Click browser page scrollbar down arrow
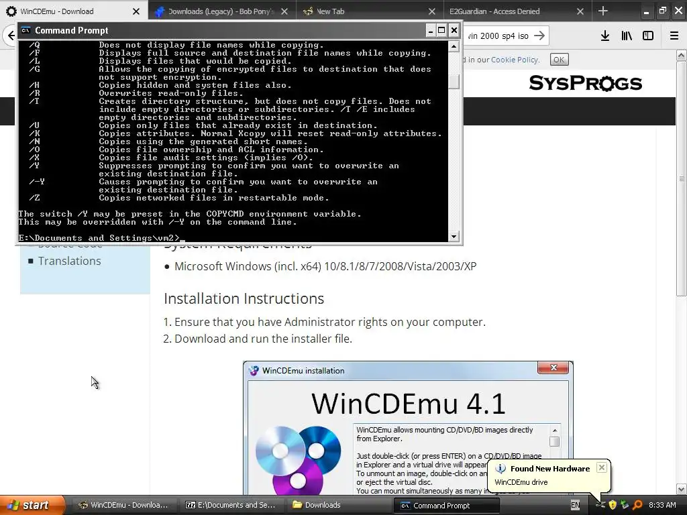This screenshot has height=515, width=687. [x=682, y=489]
